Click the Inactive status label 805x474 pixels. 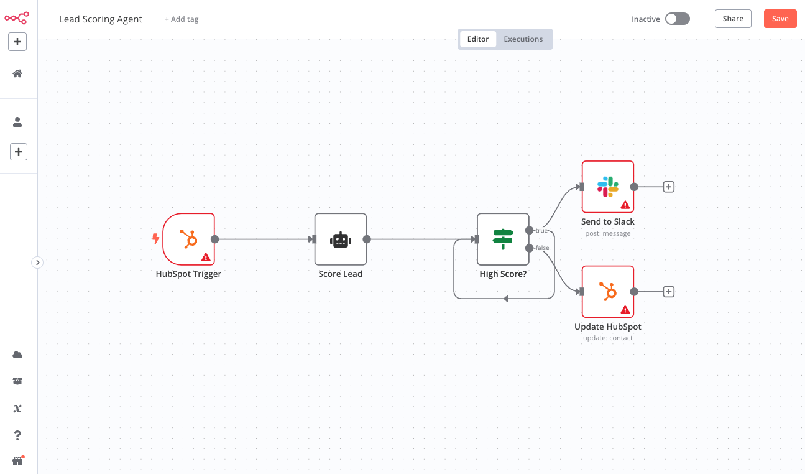[646, 19]
